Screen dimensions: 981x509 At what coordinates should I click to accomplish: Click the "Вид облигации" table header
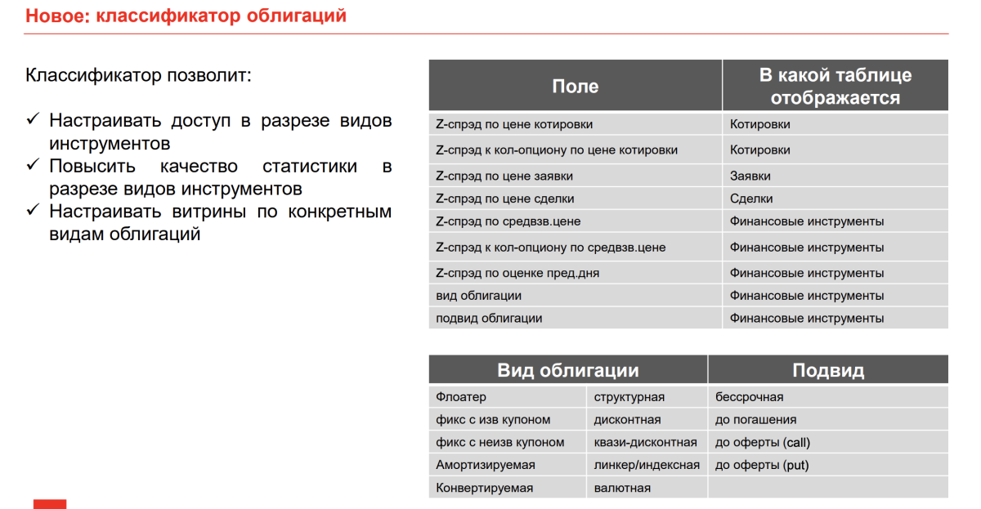pyautogui.click(x=567, y=370)
